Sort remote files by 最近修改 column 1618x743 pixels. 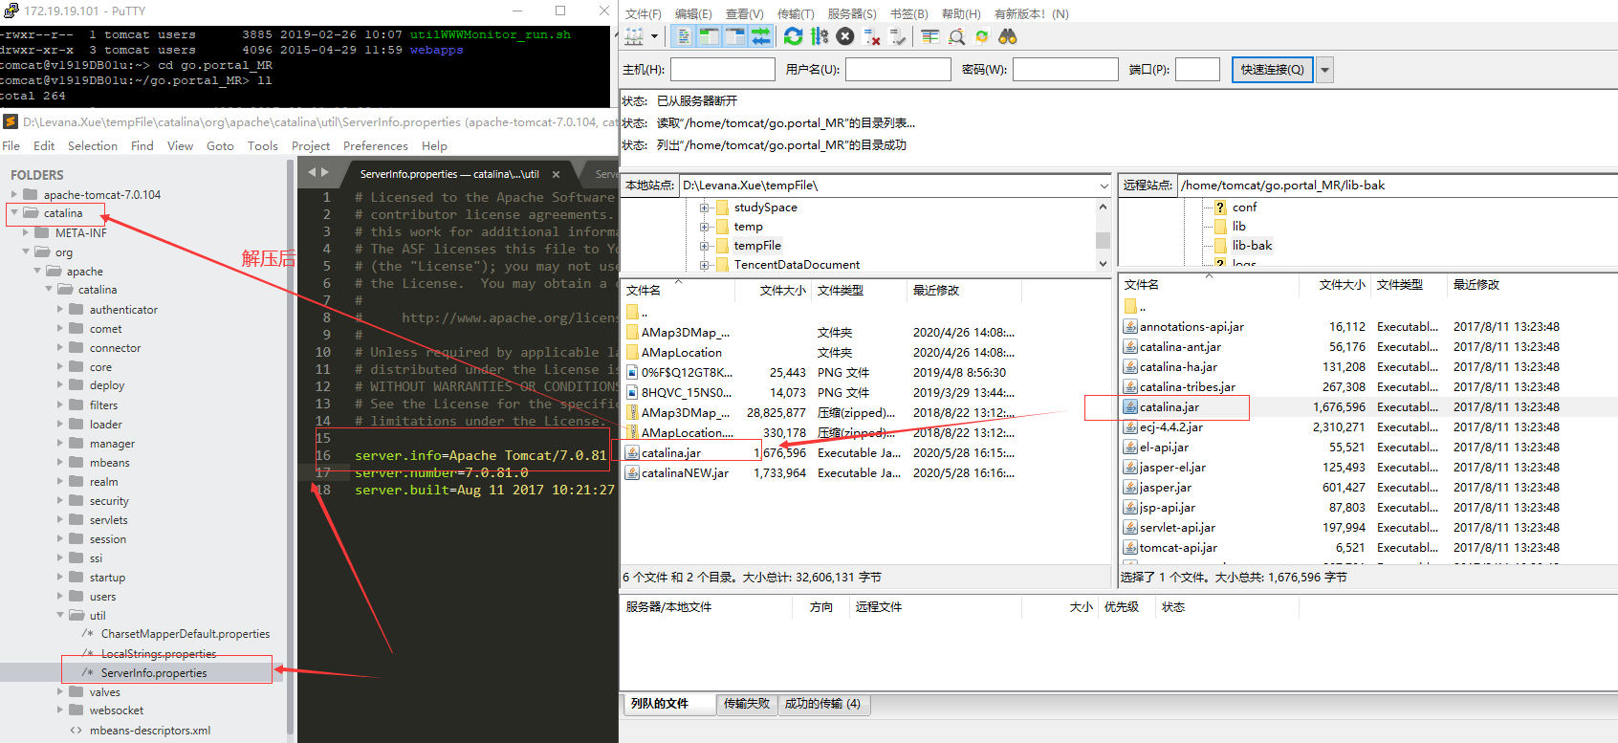[1476, 285]
